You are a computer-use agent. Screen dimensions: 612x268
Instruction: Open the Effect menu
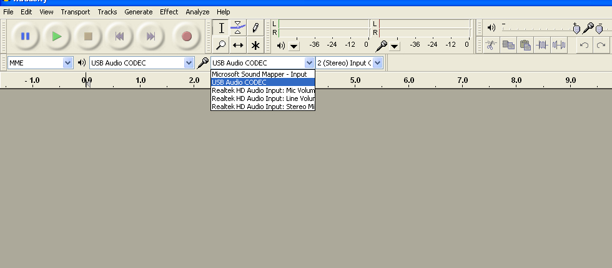169,12
